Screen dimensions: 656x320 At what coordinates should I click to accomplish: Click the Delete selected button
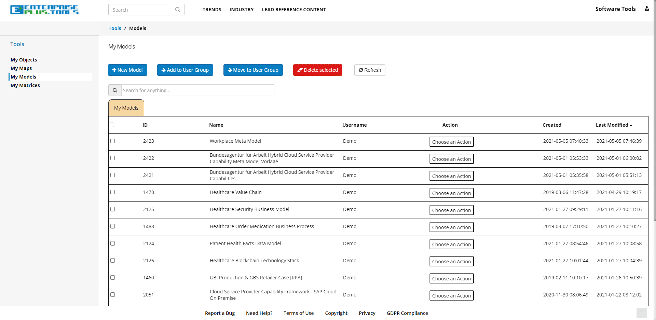(x=317, y=70)
